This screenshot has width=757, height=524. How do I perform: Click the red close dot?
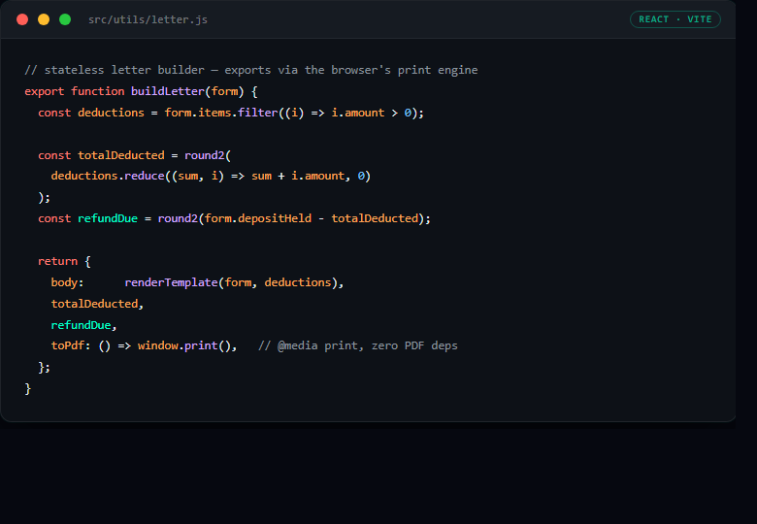22,19
